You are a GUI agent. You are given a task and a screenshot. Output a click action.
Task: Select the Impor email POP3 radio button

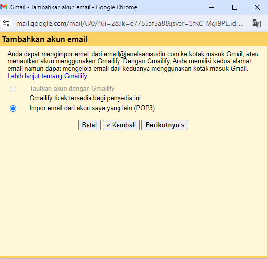13,108
